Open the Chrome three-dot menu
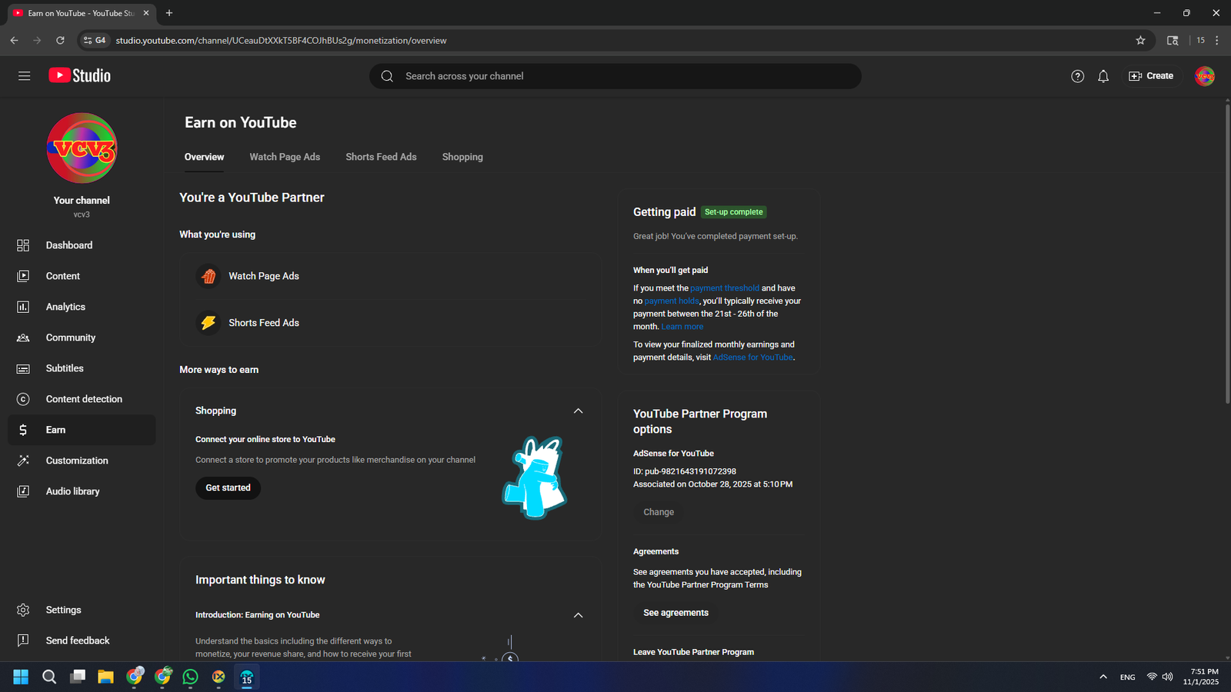1231x692 pixels. (1217, 41)
